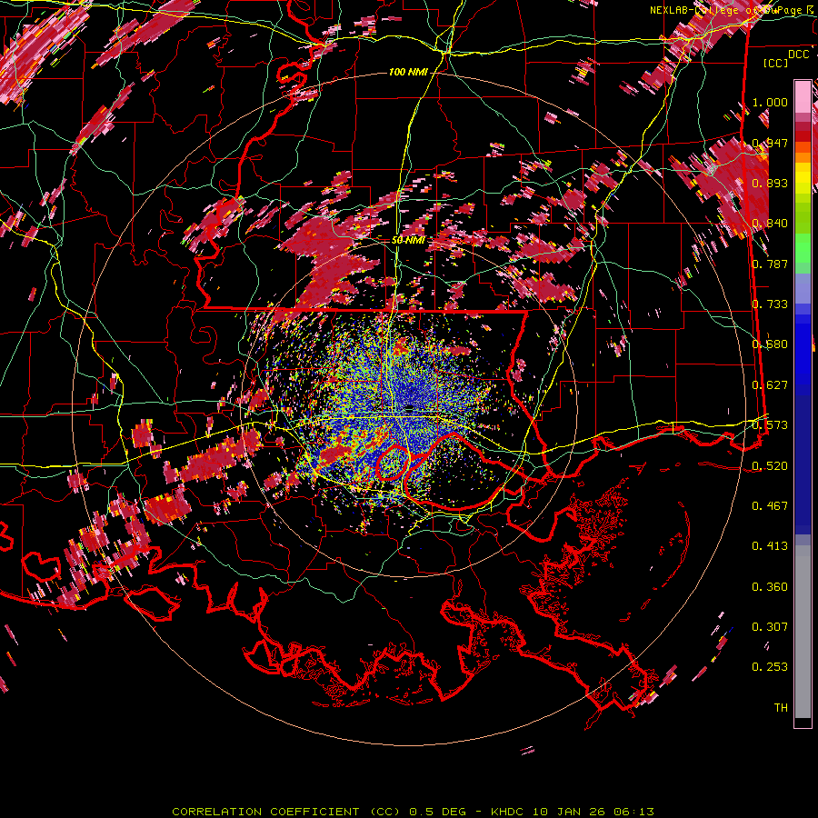The image size is (818, 818).
Task: Click the 0.733 scale label
Action: coord(770,304)
